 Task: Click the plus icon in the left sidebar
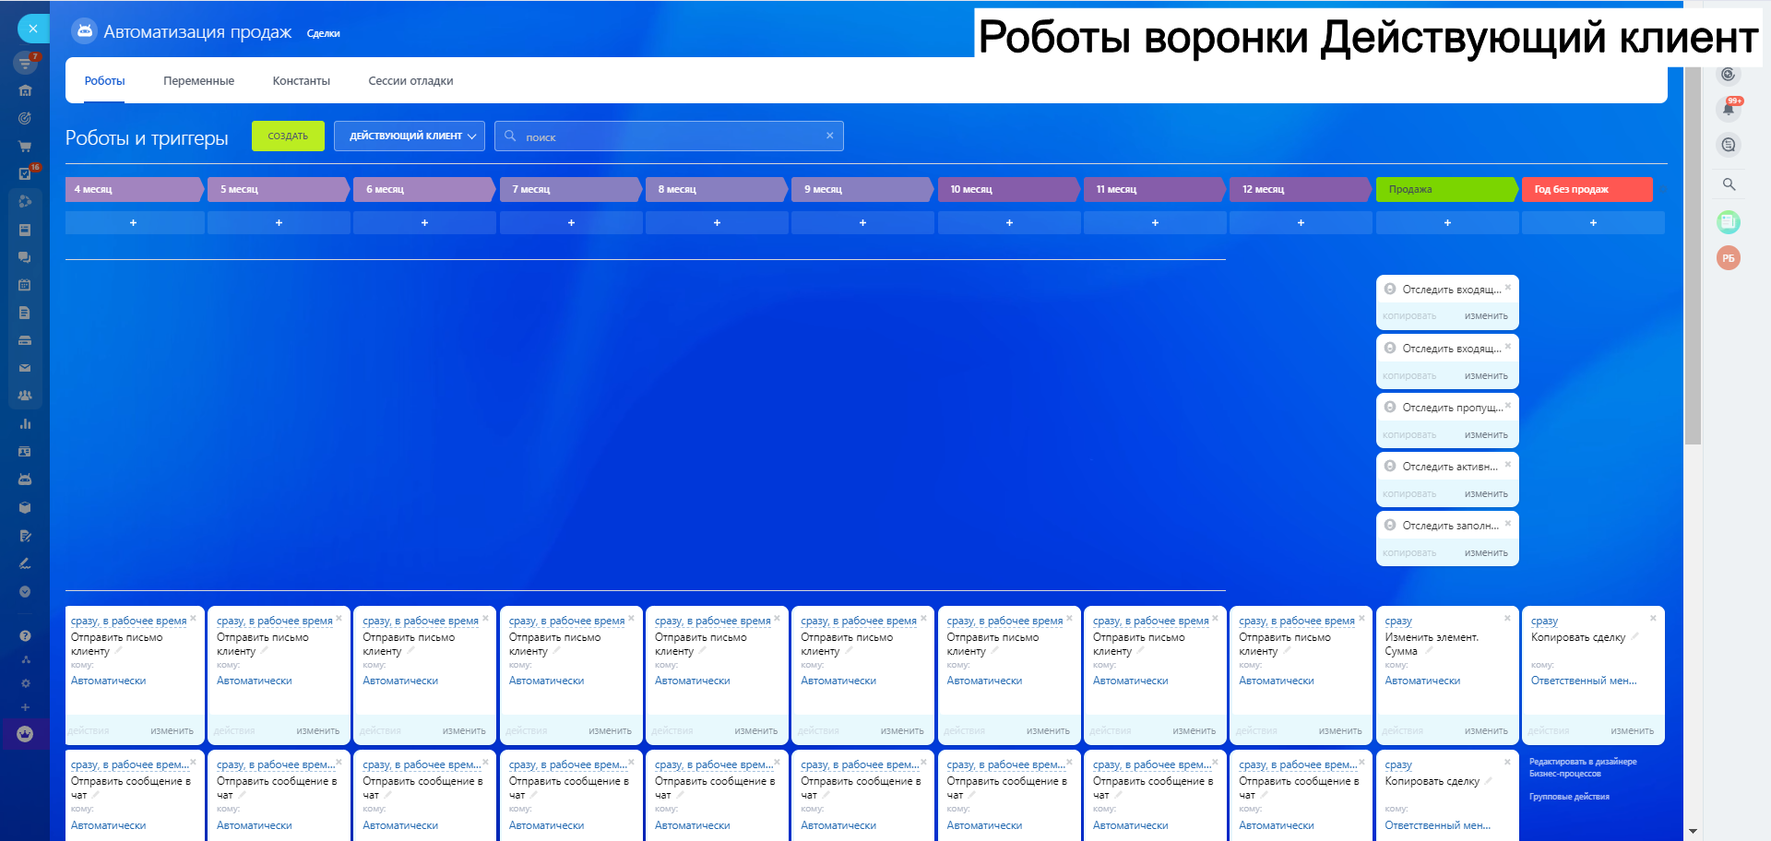[25, 707]
